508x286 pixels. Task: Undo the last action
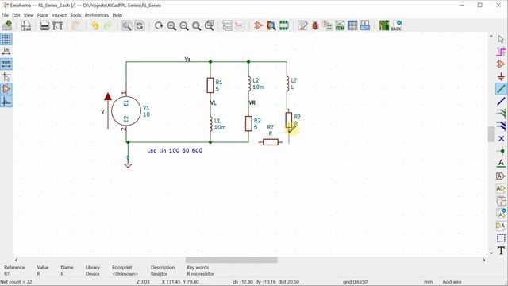(95, 25)
